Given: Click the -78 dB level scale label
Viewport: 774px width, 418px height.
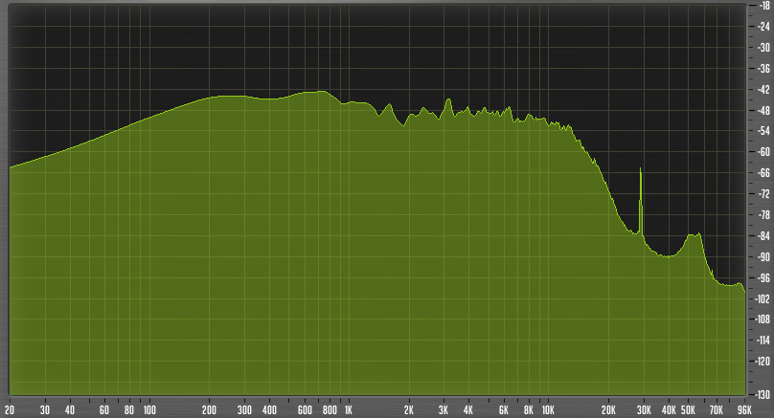Looking at the screenshot, I should click(x=763, y=215).
